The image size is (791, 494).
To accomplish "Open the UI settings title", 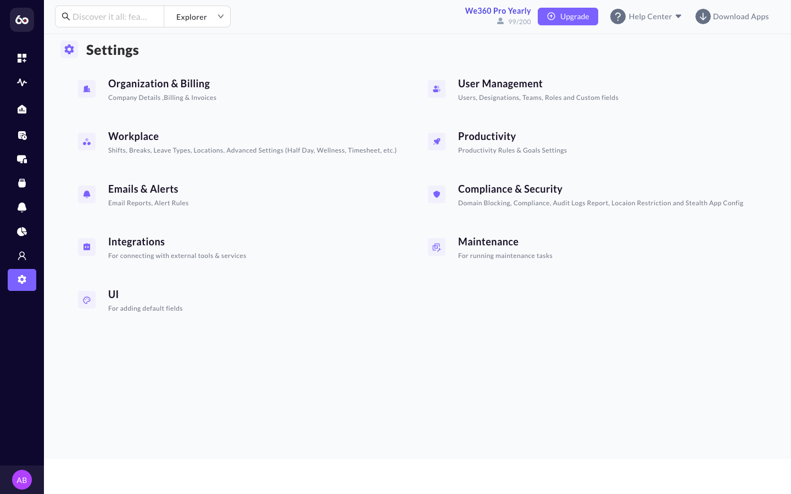I will click(x=113, y=294).
